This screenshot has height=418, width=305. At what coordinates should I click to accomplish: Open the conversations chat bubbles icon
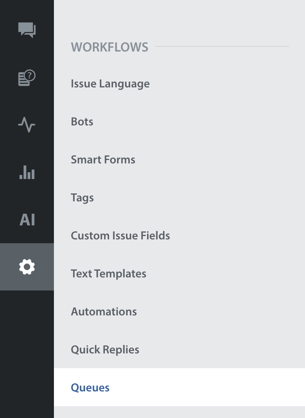coord(27,30)
